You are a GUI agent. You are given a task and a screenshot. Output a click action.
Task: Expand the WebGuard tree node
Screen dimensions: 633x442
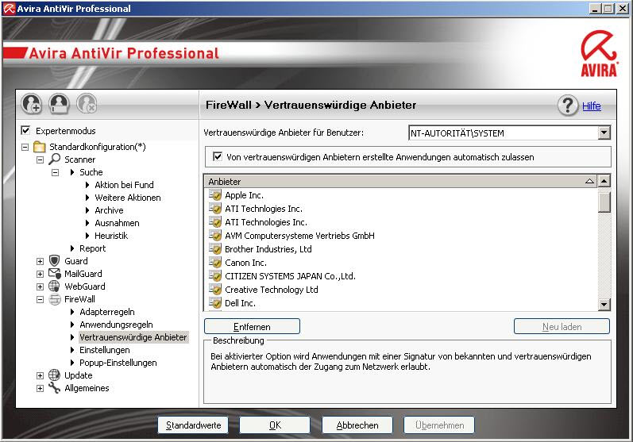[40, 286]
